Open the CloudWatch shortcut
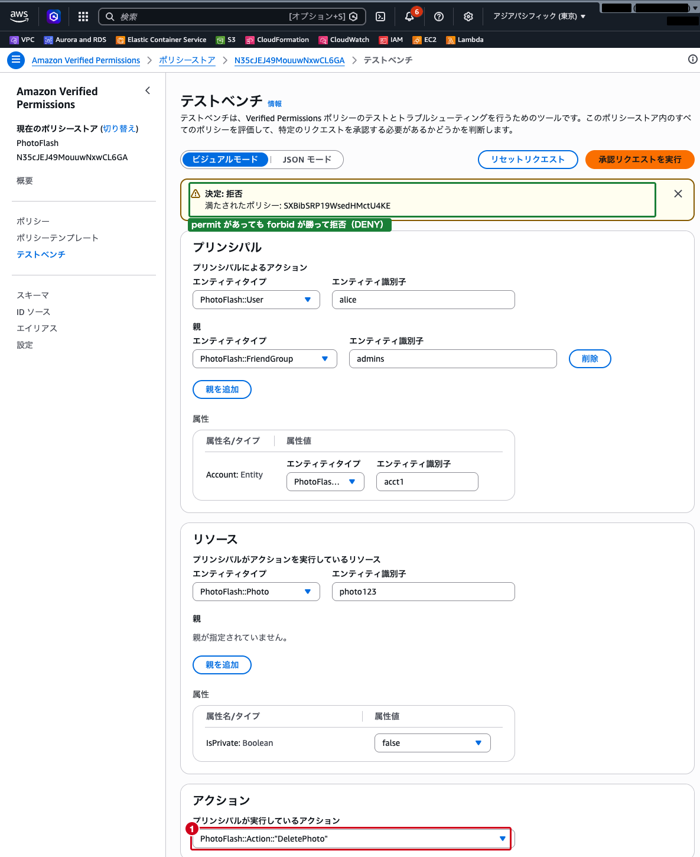 pyautogui.click(x=344, y=40)
